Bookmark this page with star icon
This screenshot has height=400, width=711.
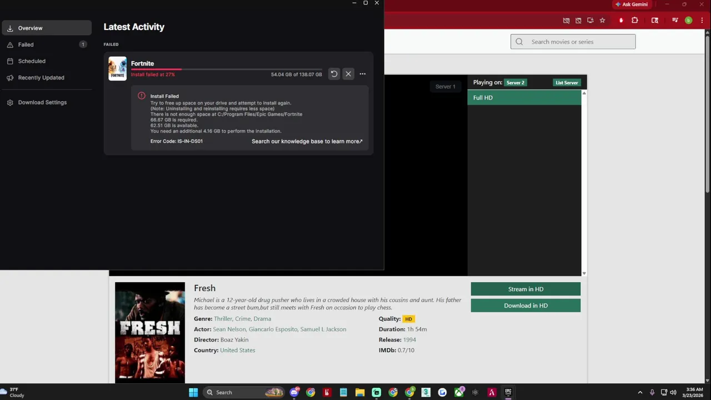[602, 21]
